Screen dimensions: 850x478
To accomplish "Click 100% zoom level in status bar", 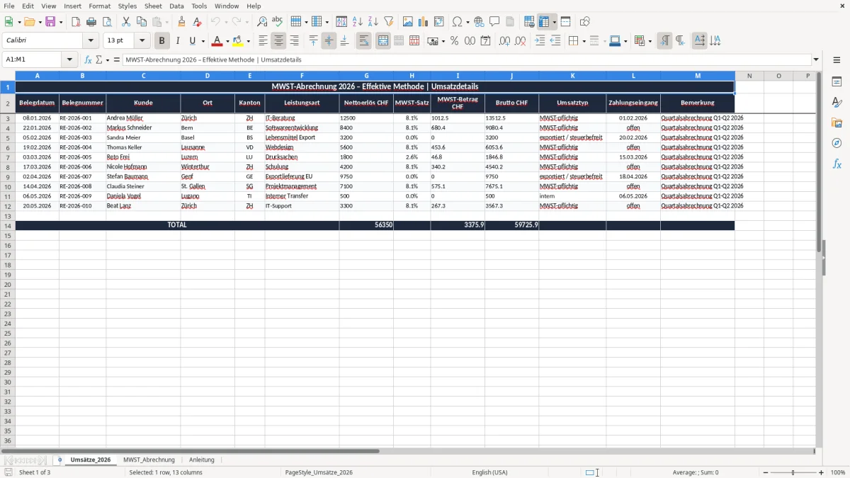I will click(838, 472).
